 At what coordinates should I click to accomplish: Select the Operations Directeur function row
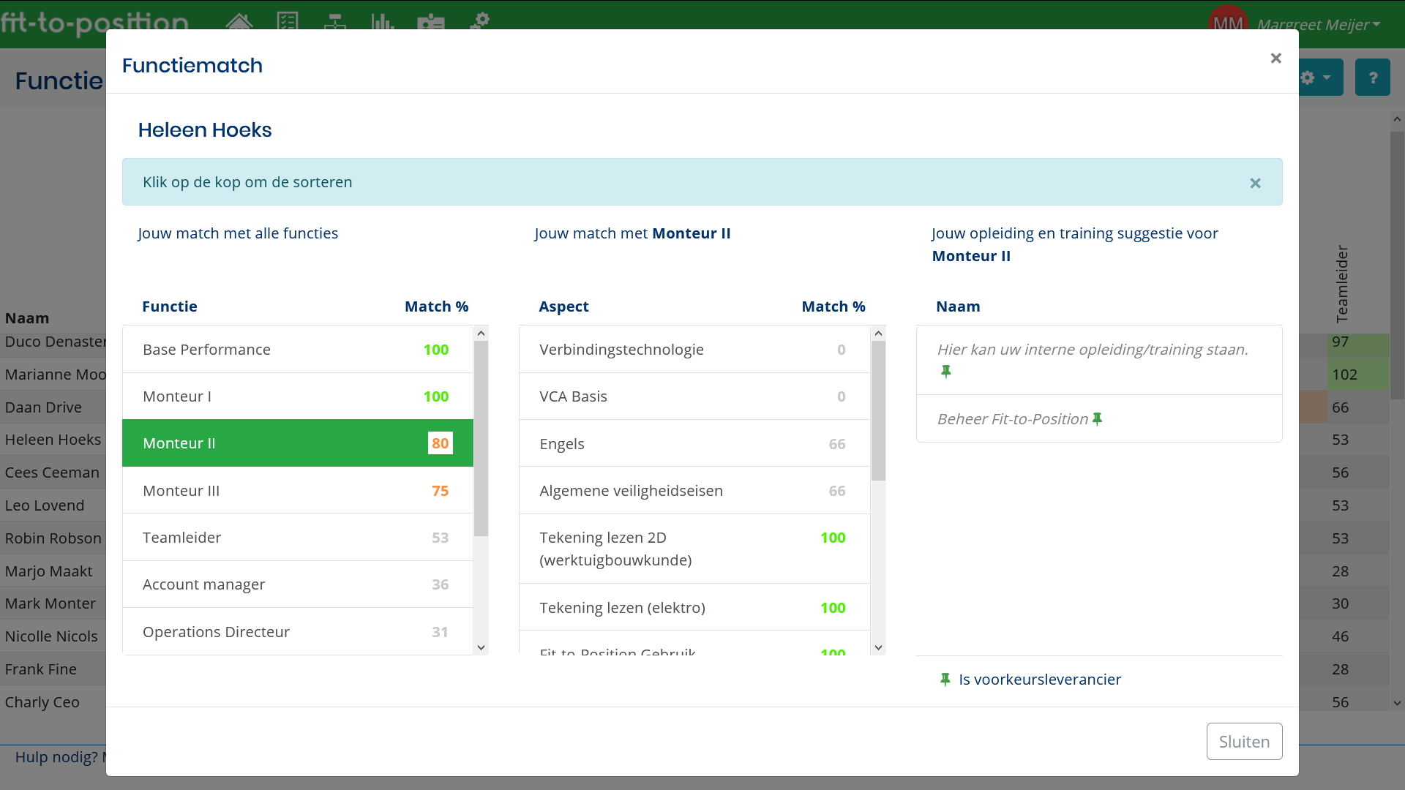pos(298,631)
